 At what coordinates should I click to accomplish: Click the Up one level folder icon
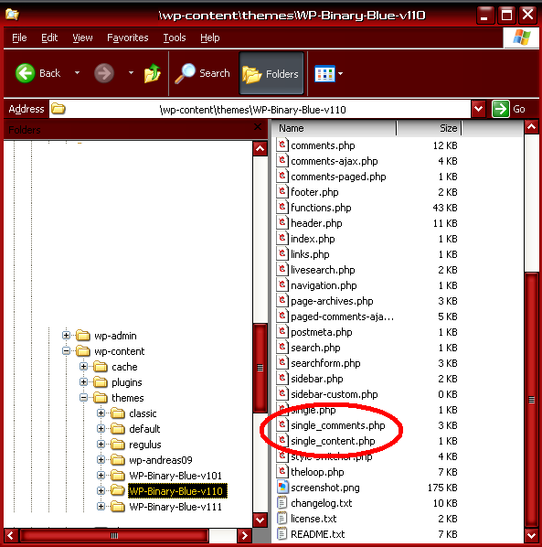153,73
